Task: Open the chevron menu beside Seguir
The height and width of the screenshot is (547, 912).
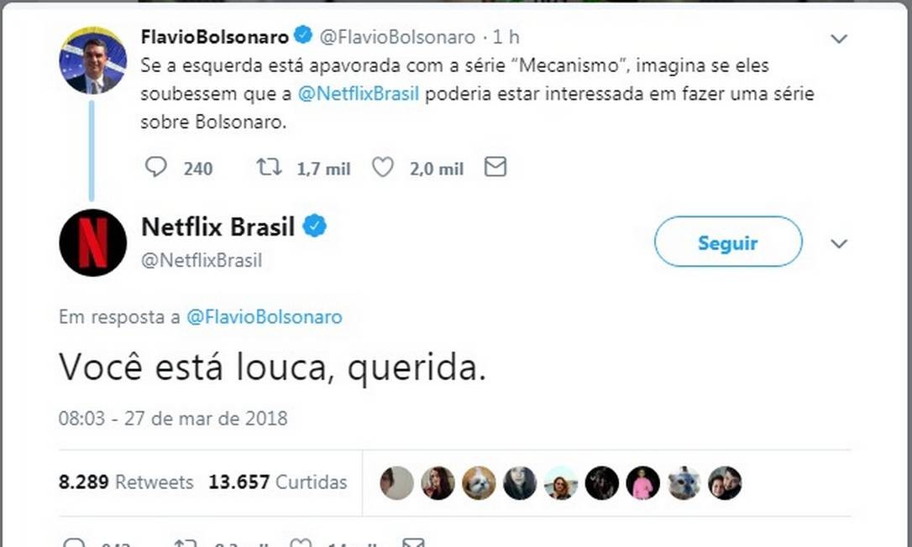Action: tap(838, 243)
